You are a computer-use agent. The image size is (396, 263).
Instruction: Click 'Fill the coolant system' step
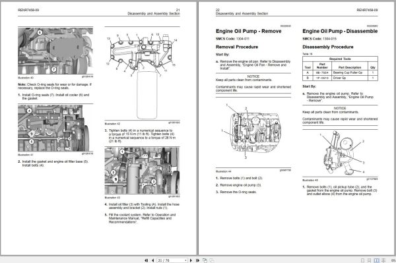[140, 218]
